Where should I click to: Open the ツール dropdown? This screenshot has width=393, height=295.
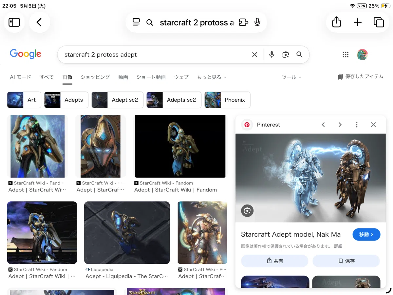(291, 77)
